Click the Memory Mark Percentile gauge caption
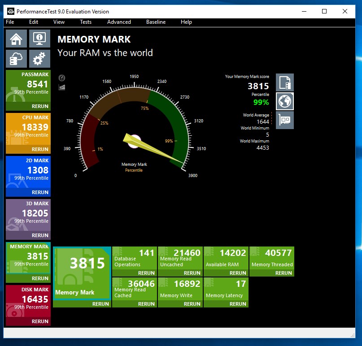 coord(134,167)
